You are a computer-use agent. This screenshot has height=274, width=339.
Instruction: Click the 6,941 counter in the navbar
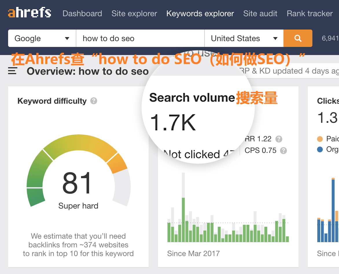[x=331, y=38]
